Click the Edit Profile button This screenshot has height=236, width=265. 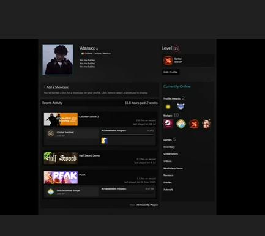(171, 72)
